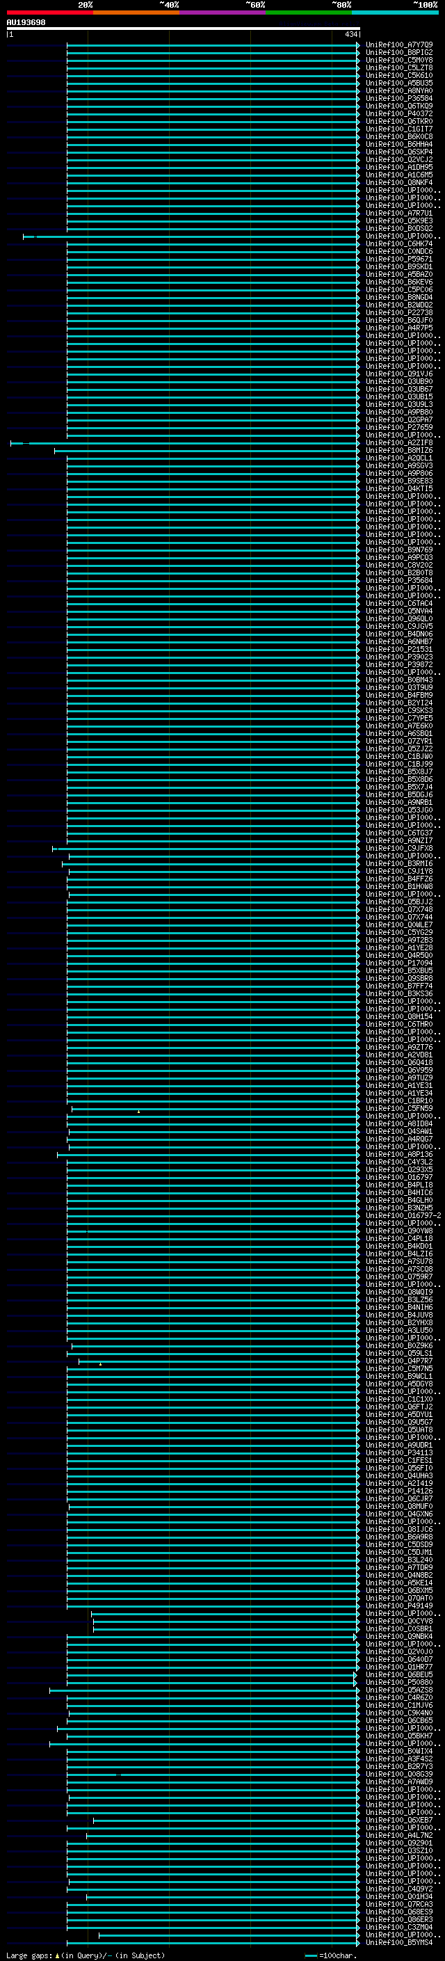Image resolution: width=445 pixels, height=1961 pixels.
Task: Select hit label UniRef100_Q6SKP4
Action: click(398, 152)
